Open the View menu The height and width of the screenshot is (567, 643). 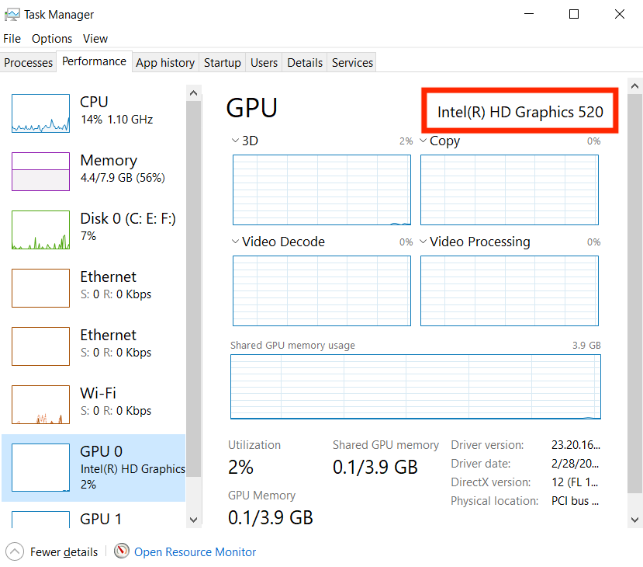click(x=95, y=39)
